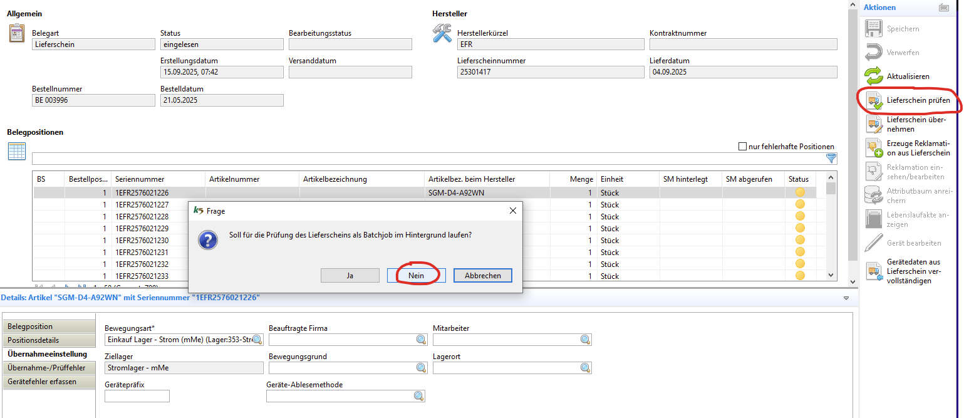This screenshot has width=964, height=418.
Task: Switch to the Positionsdetails tab
Action: tap(49, 340)
